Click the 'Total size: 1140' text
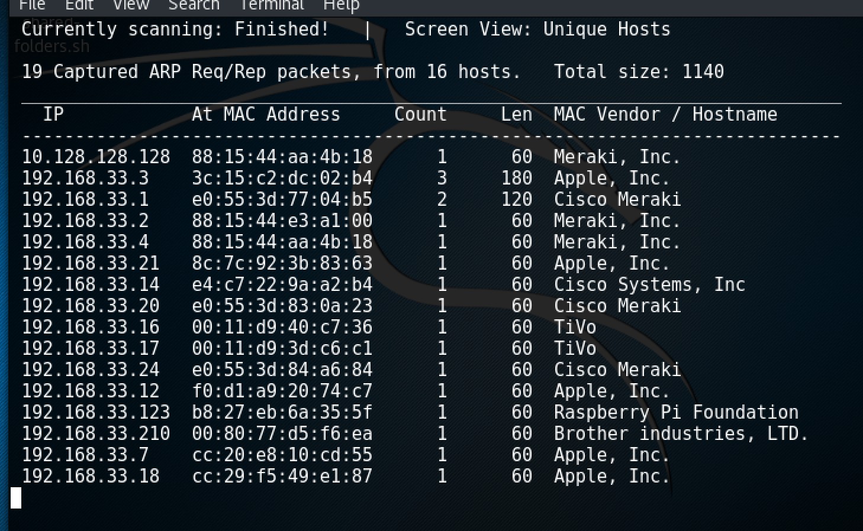Viewport: 863px width, 531px height. click(x=639, y=72)
